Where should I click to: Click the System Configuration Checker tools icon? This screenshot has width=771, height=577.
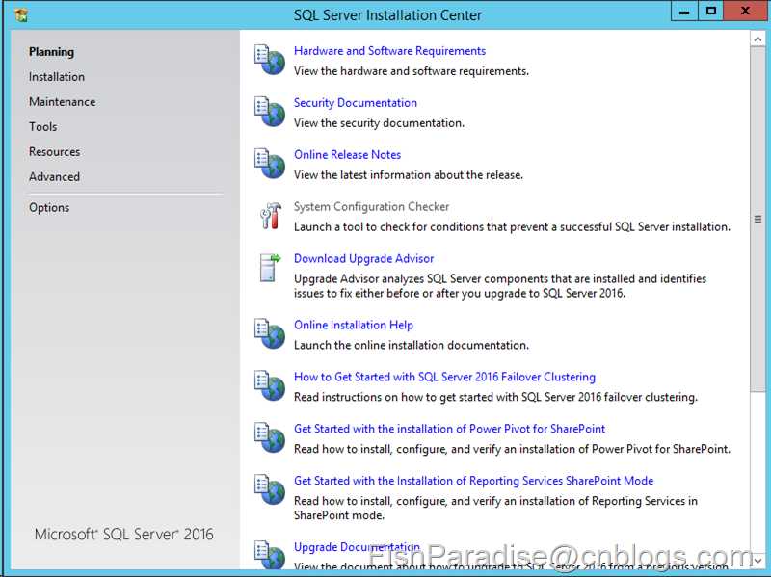pyautogui.click(x=271, y=216)
